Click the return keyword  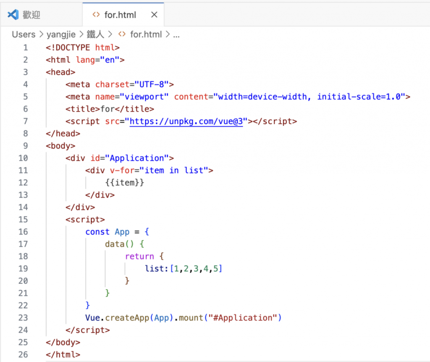139,257
